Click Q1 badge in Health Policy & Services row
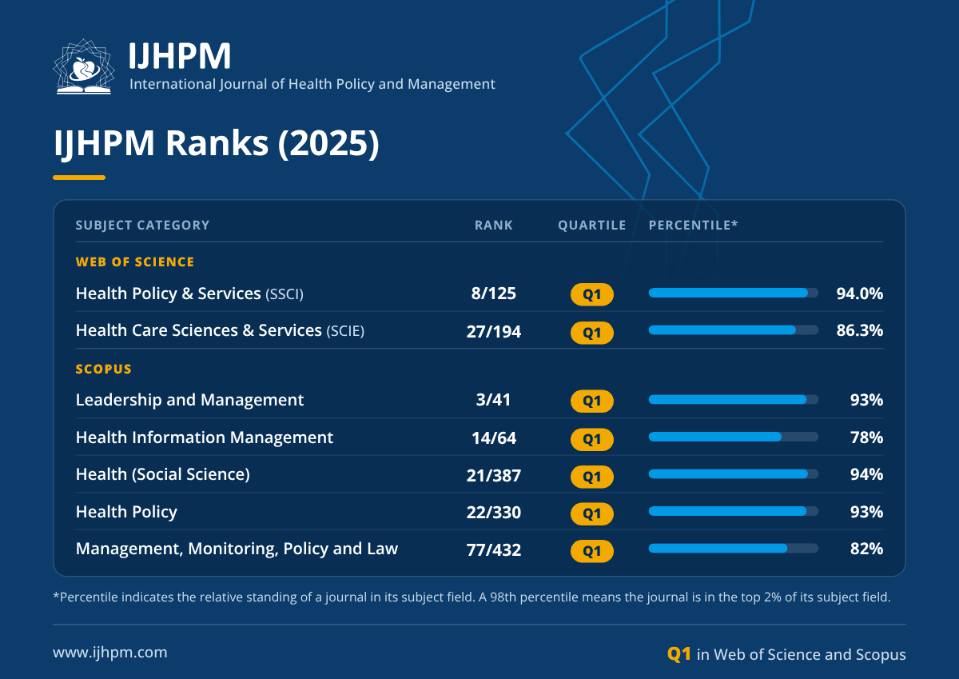959x679 pixels. (592, 294)
